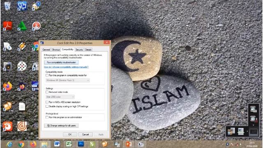Click the Apply button in Properties dialog

101,134
